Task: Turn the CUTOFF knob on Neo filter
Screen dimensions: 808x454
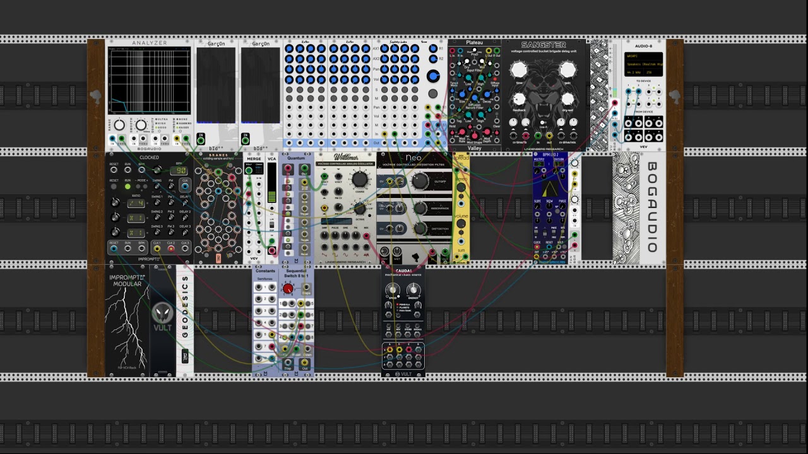Action: pyautogui.click(x=420, y=181)
